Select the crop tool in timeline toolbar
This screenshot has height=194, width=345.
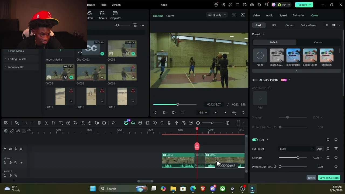(x=54, y=123)
